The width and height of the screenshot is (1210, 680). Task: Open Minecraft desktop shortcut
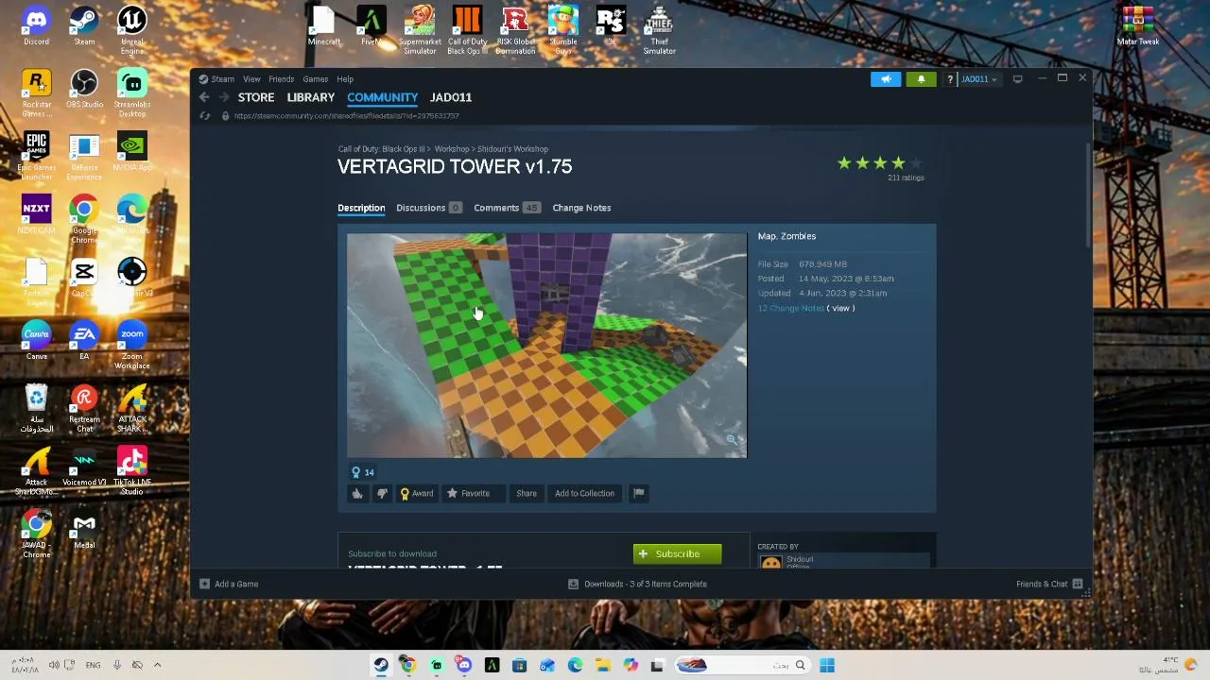323,26
